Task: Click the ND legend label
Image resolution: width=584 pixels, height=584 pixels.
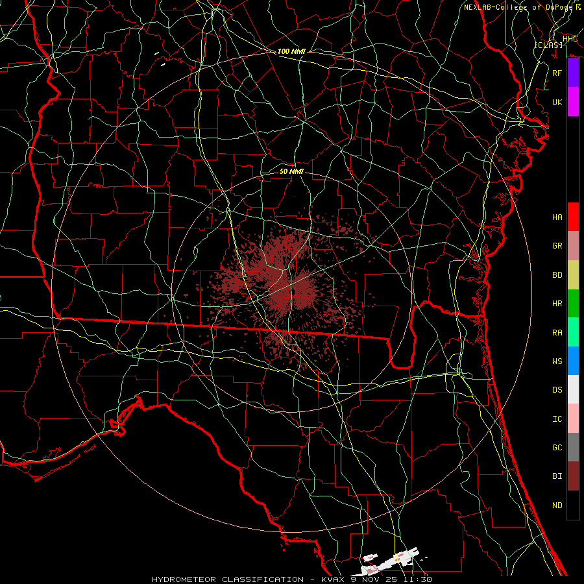Action: [557, 505]
